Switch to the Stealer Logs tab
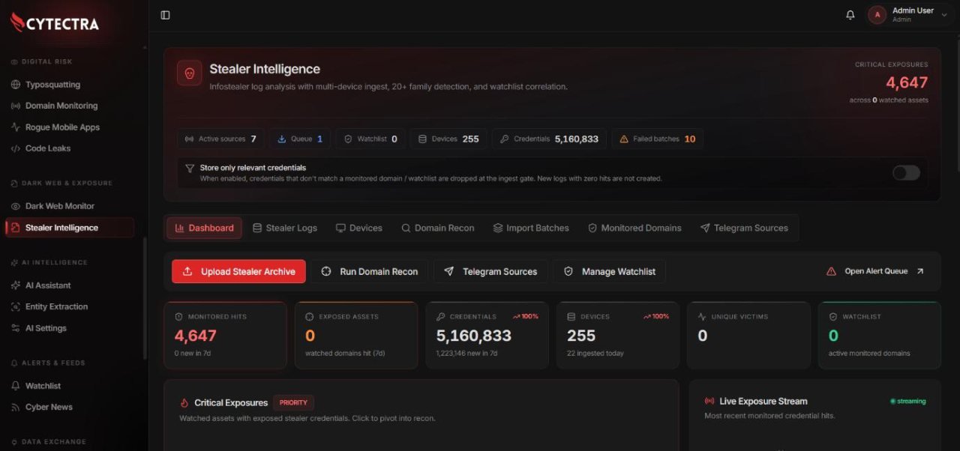 point(285,228)
